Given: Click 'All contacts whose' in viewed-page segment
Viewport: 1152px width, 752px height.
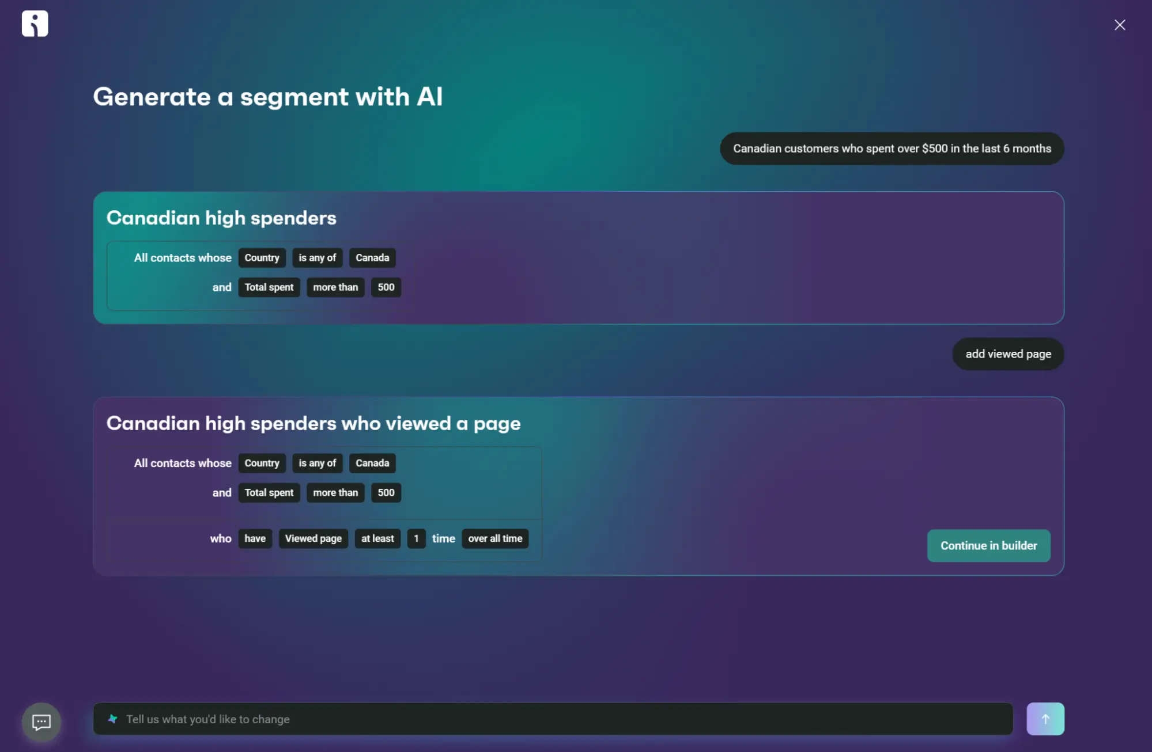Looking at the screenshot, I should coord(183,463).
